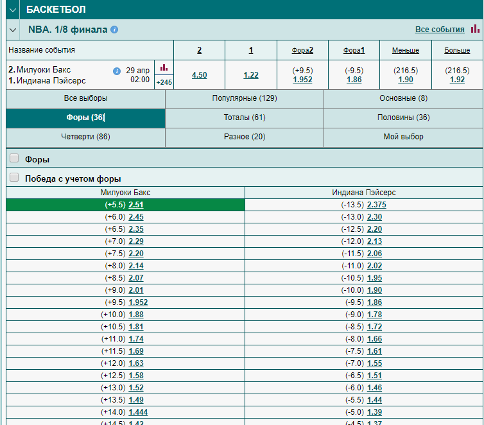Select Милуоки (+13.5) odds 1.49

(136, 400)
